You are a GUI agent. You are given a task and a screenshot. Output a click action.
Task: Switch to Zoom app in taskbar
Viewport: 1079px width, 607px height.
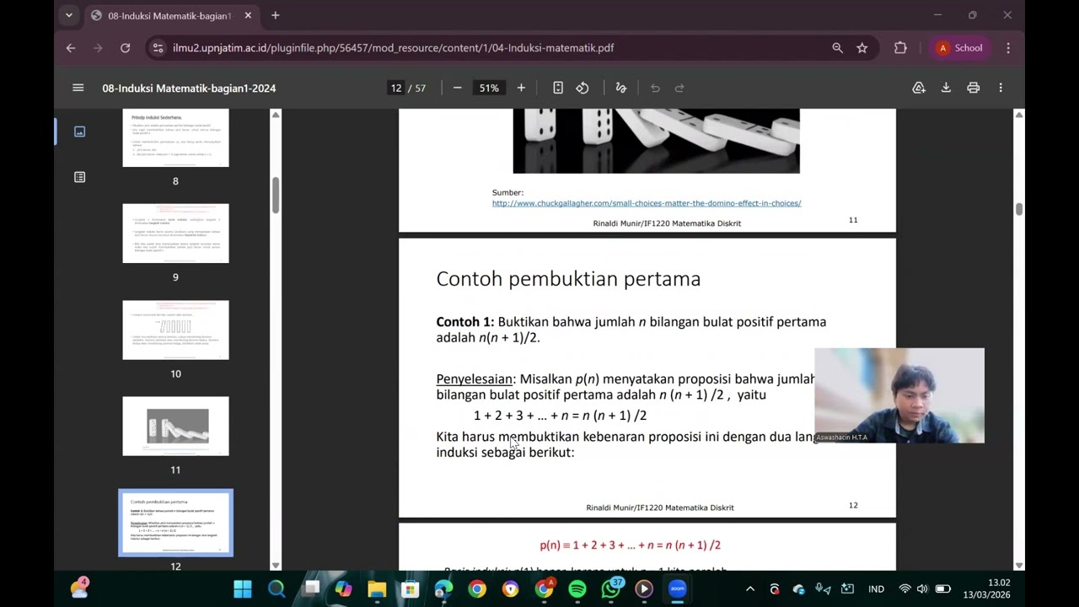[x=678, y=588]
